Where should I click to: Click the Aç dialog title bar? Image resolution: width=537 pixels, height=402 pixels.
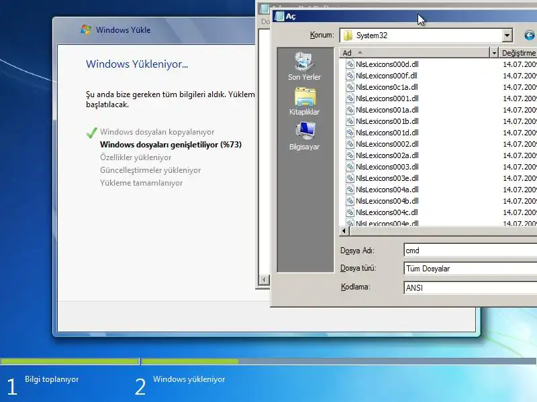(x=404, y=16)
